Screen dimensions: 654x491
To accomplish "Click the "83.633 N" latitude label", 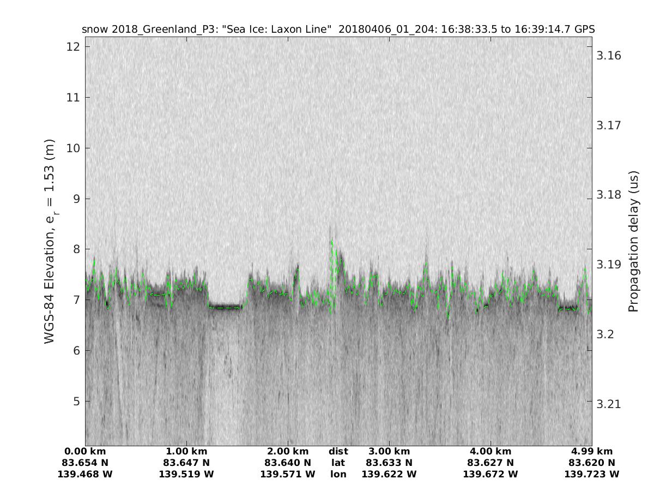I will (x=389, y=463).
